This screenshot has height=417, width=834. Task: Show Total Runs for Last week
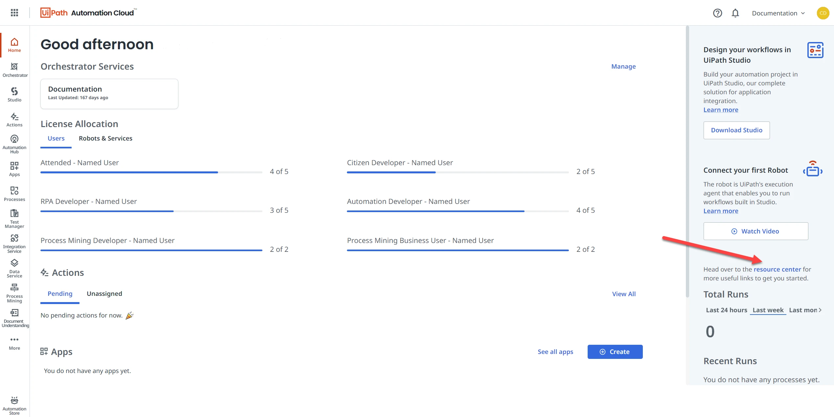point(768,310)
